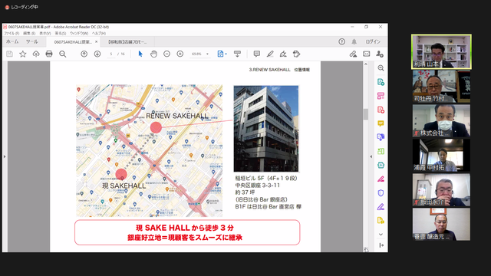The height and width of the screenshot is (276, 491).
Task: Open the Protect shield tool in right pane
Action: [x=381, y=192]
